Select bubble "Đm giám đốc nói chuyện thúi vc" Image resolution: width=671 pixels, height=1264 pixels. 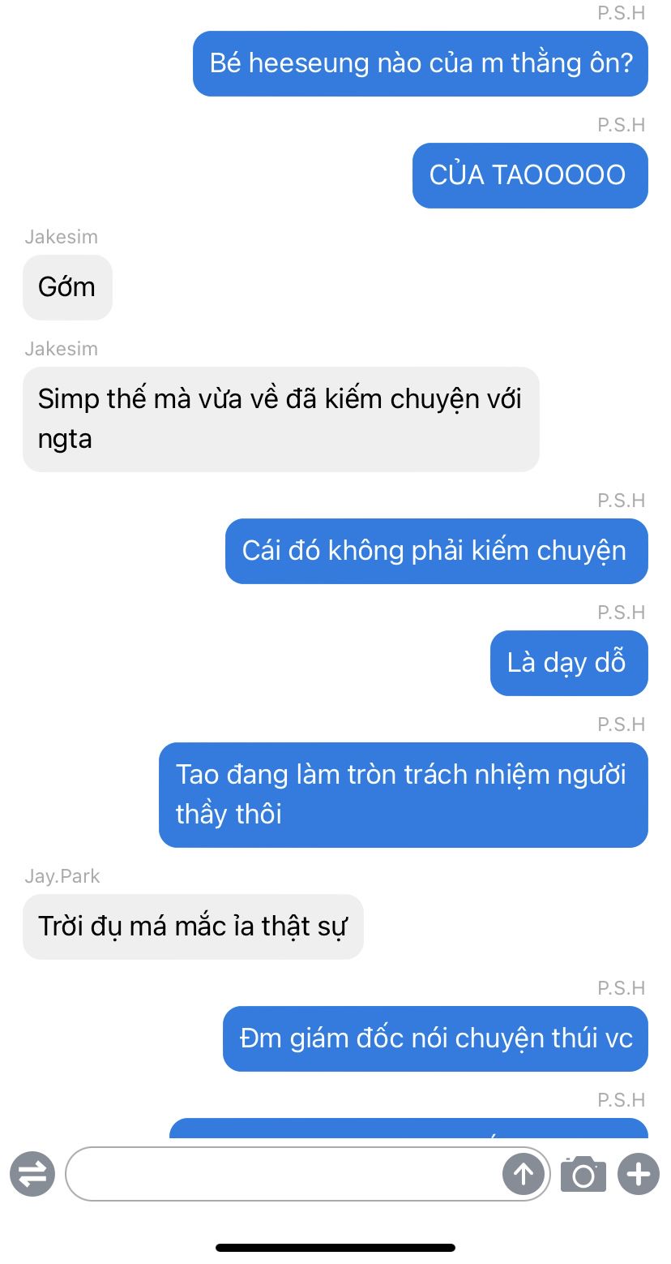point(435,1038)
